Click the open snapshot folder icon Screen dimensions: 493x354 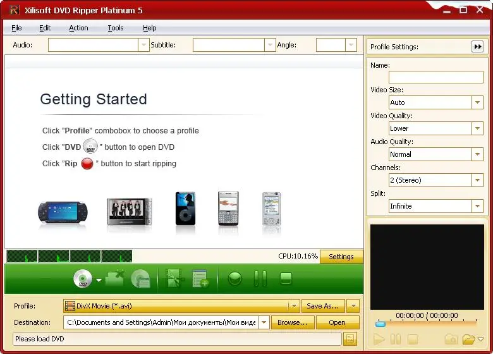pyautogui.click(x=468, y=339)
